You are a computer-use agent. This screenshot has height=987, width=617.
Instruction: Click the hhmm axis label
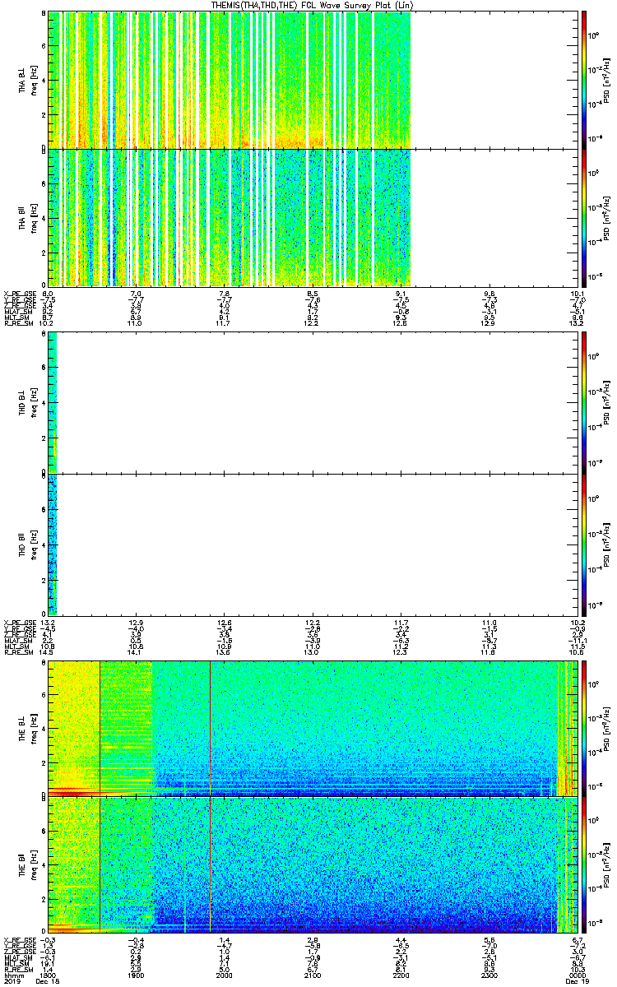point(12,975)
